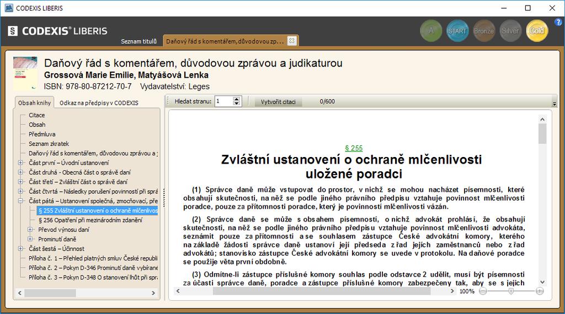The width and height of the screenshot is (565, 314).
Task: Select the Gold level badge
Action: (x=537, y=31)
